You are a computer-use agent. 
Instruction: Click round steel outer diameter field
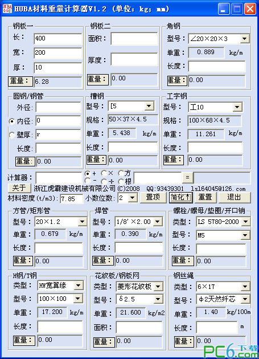(58, 107)
